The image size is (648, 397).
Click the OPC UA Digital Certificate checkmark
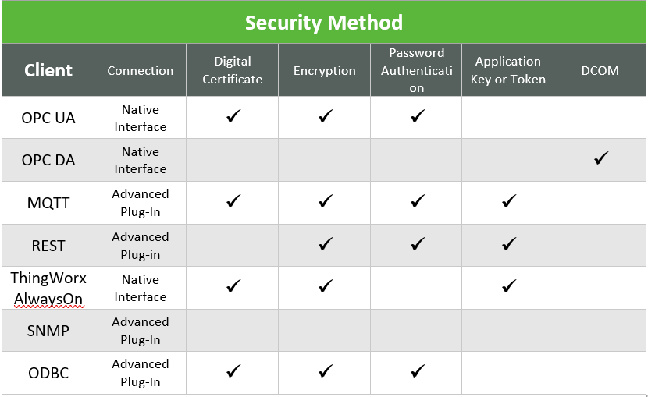[x=233, y=116]
